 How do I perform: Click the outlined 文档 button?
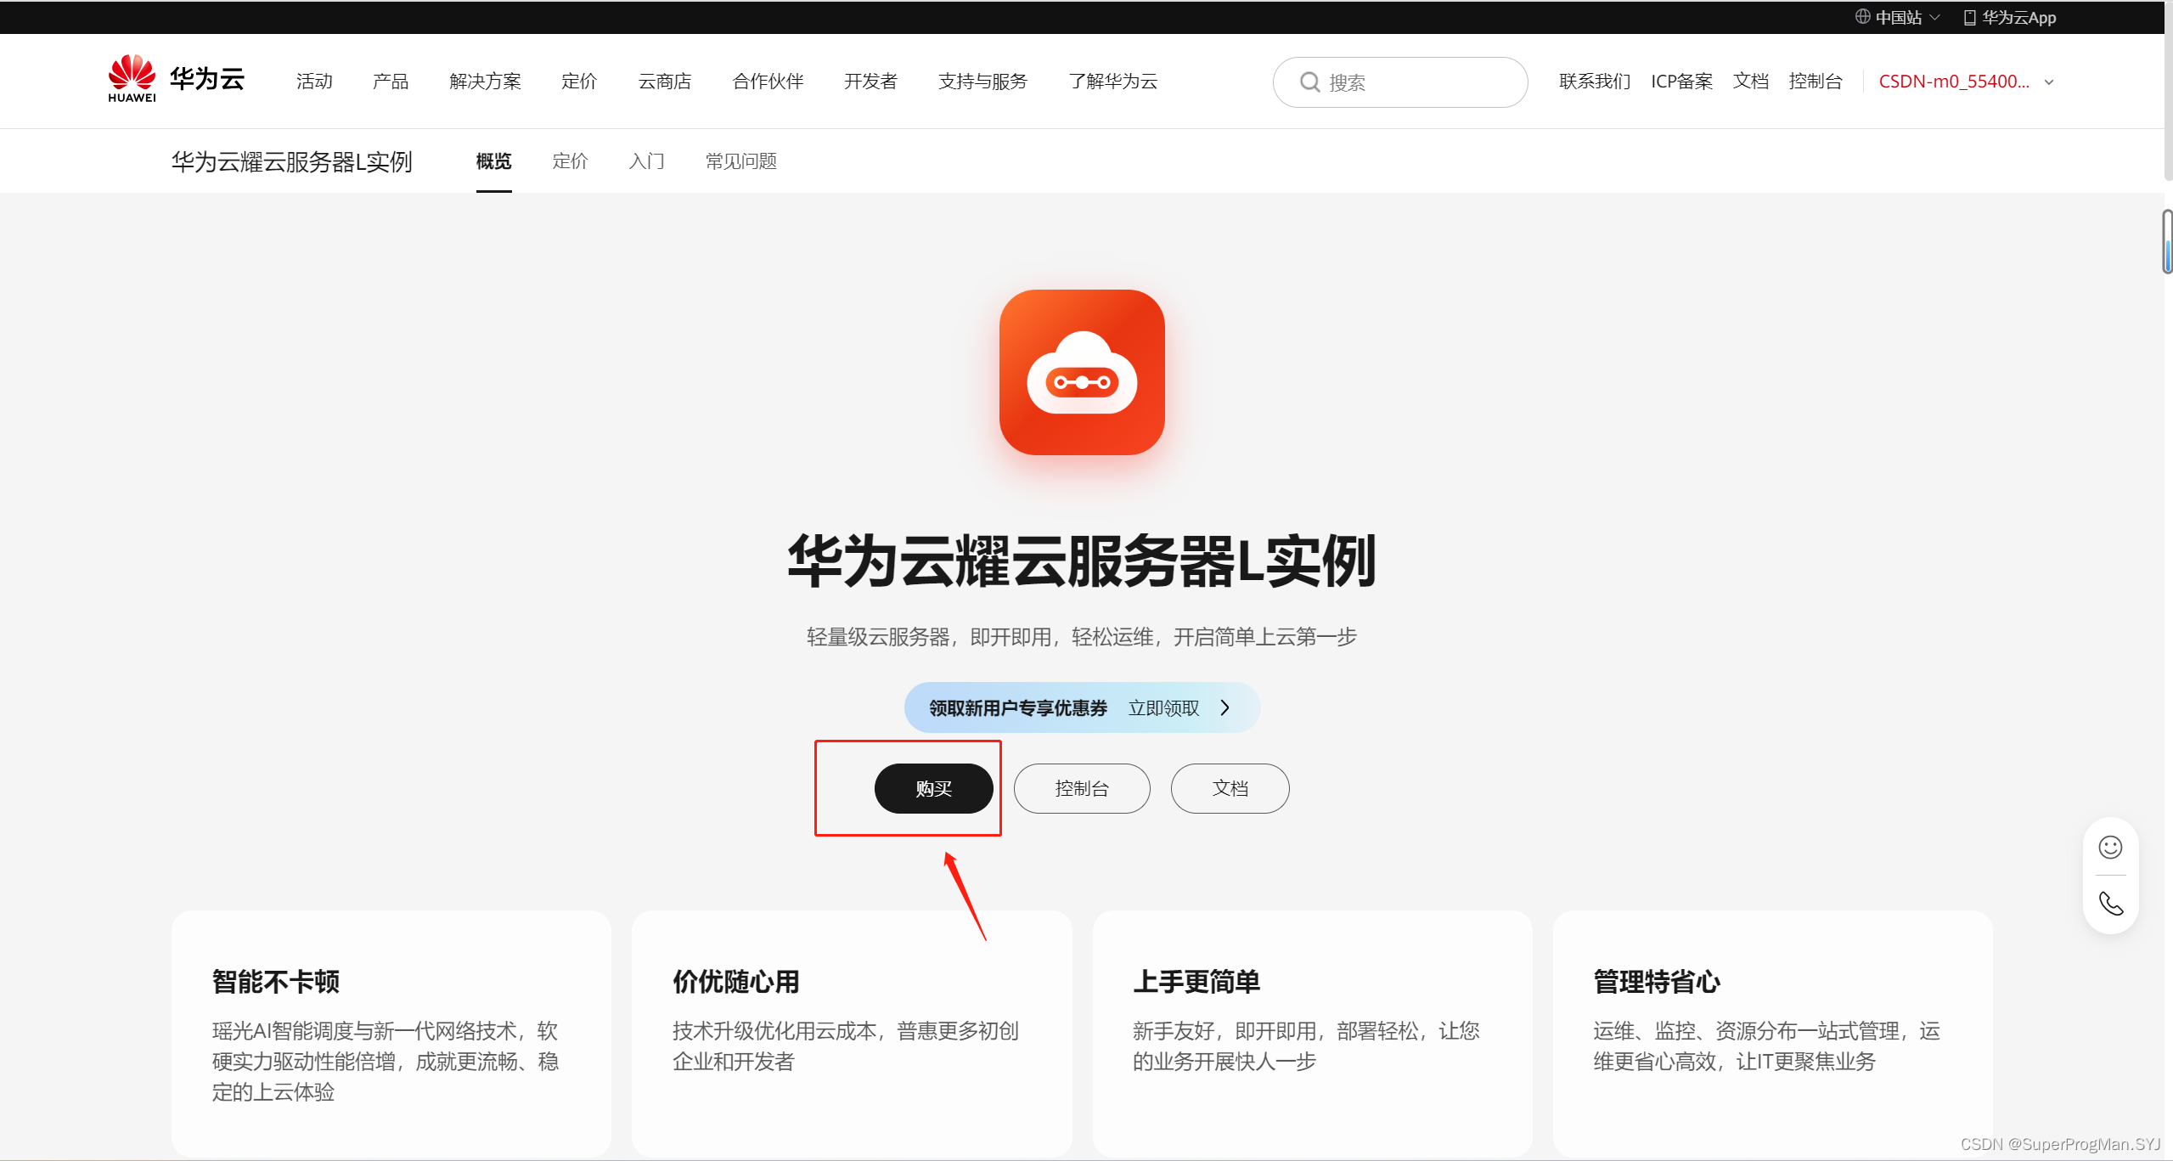(x=1229, y=788)
